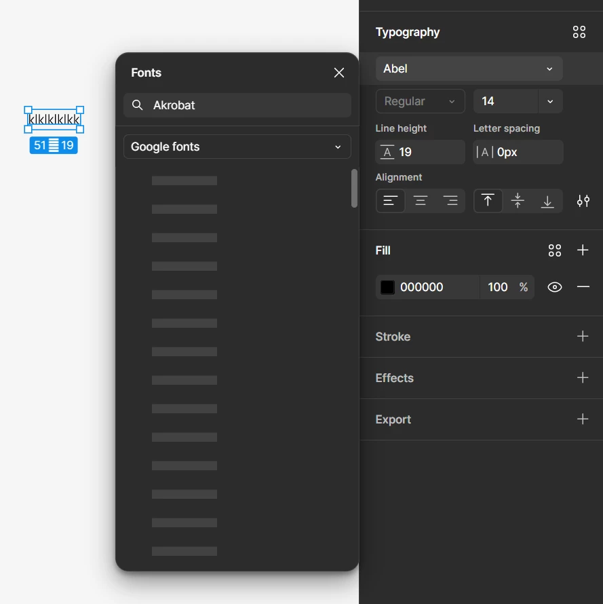This screenshot has width=603, height=604.
Task: Click the 51 × 19 size badge
Action: [54, 145]
